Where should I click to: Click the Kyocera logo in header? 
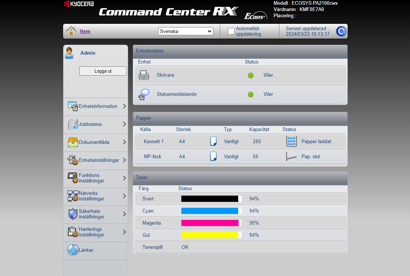click(x=79, y=4)
